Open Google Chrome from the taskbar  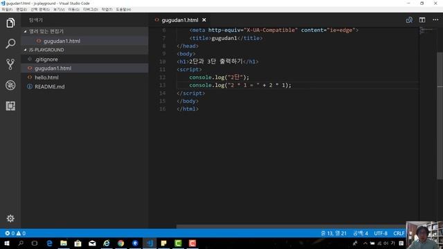coord(120,243)
